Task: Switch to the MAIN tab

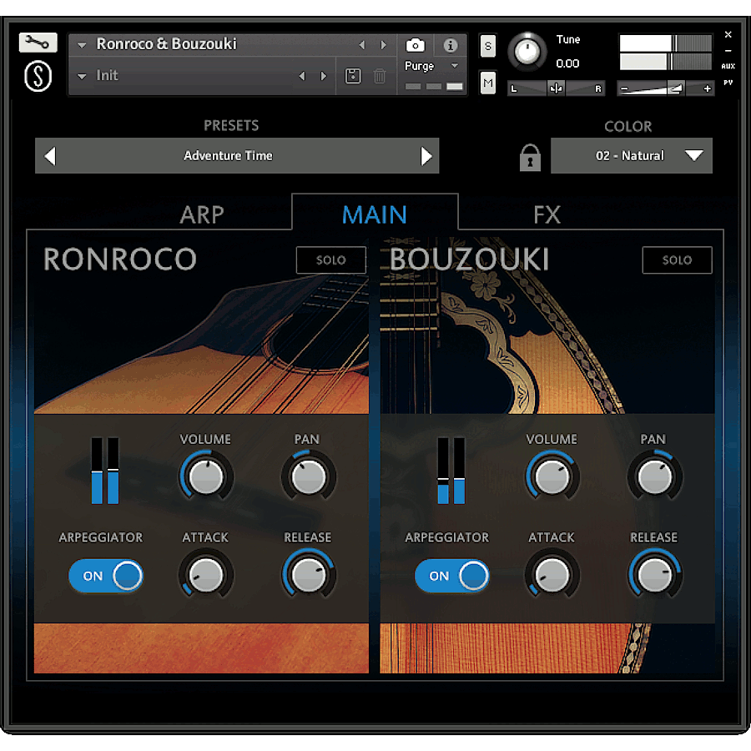Action: 375,214
